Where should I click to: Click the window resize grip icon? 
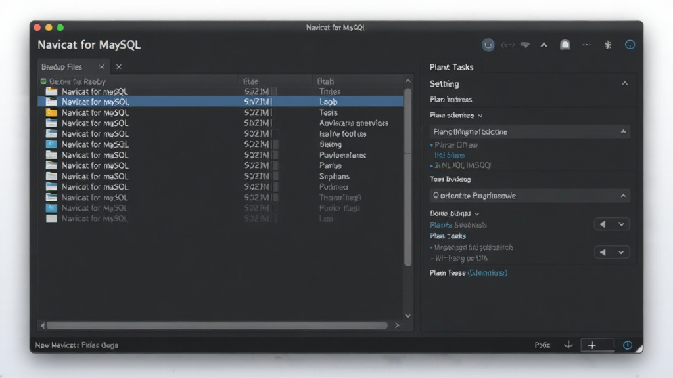click(638, 348)
